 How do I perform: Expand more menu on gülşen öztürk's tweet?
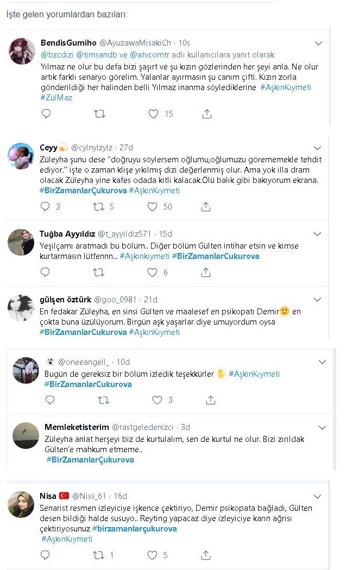[318, 300]
